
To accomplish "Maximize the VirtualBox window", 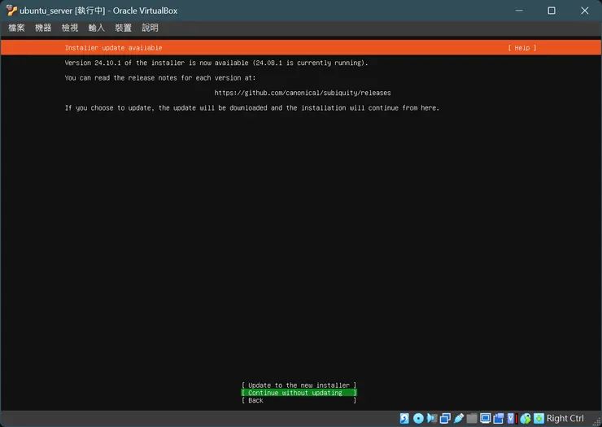I will (552, 11).
